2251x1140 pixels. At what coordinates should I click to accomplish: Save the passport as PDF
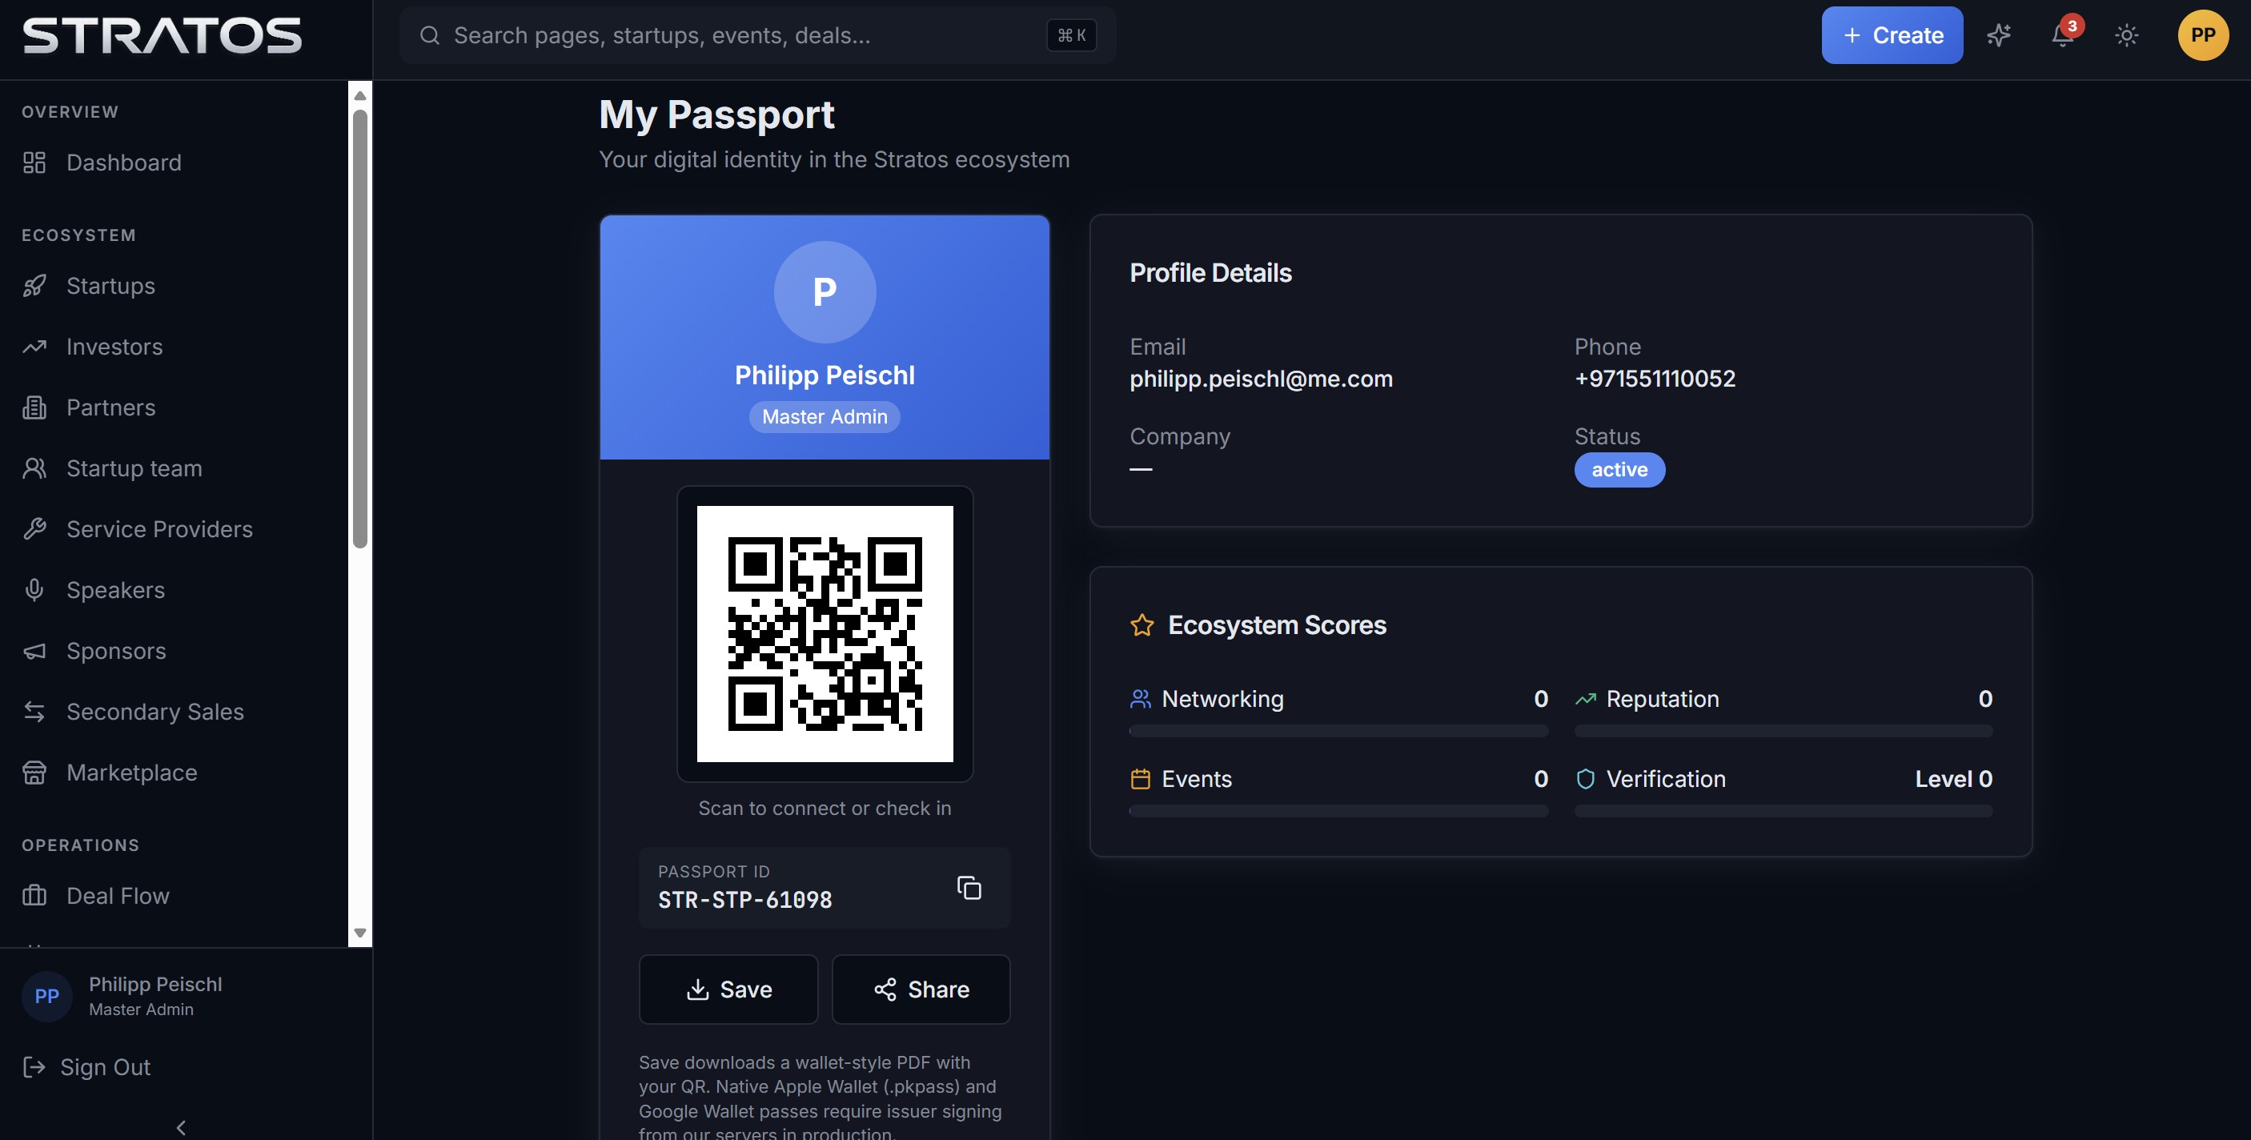[x=728, y=989]
